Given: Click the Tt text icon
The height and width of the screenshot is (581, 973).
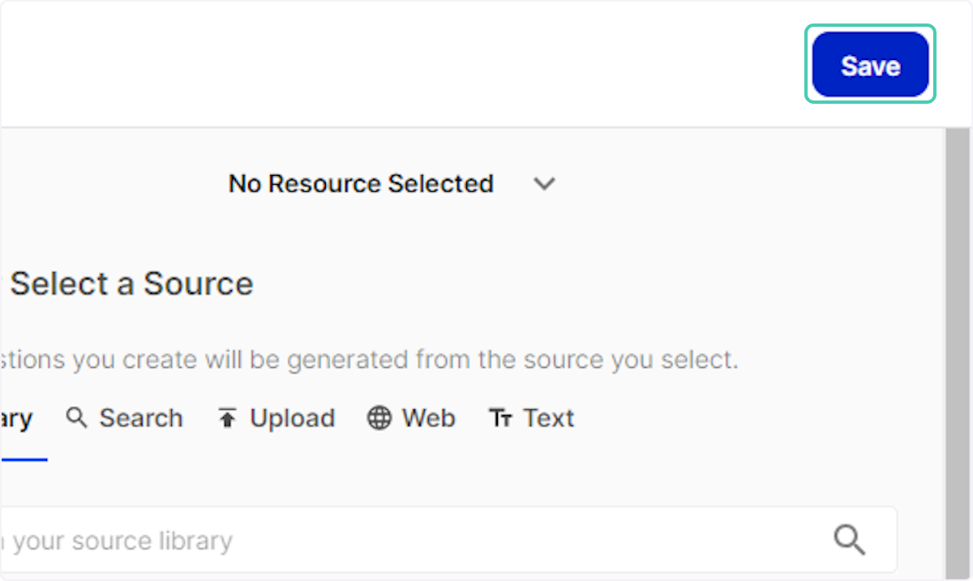Looking at the screenshot, I should pos(500,418).
